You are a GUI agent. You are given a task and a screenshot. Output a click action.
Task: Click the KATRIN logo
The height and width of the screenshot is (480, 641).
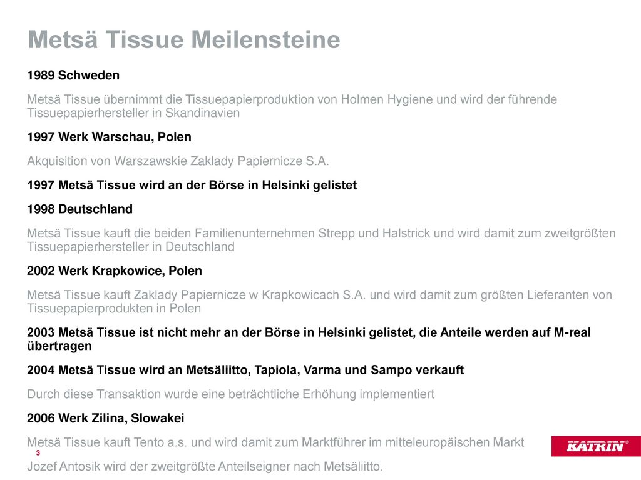(x=596, y=446)
